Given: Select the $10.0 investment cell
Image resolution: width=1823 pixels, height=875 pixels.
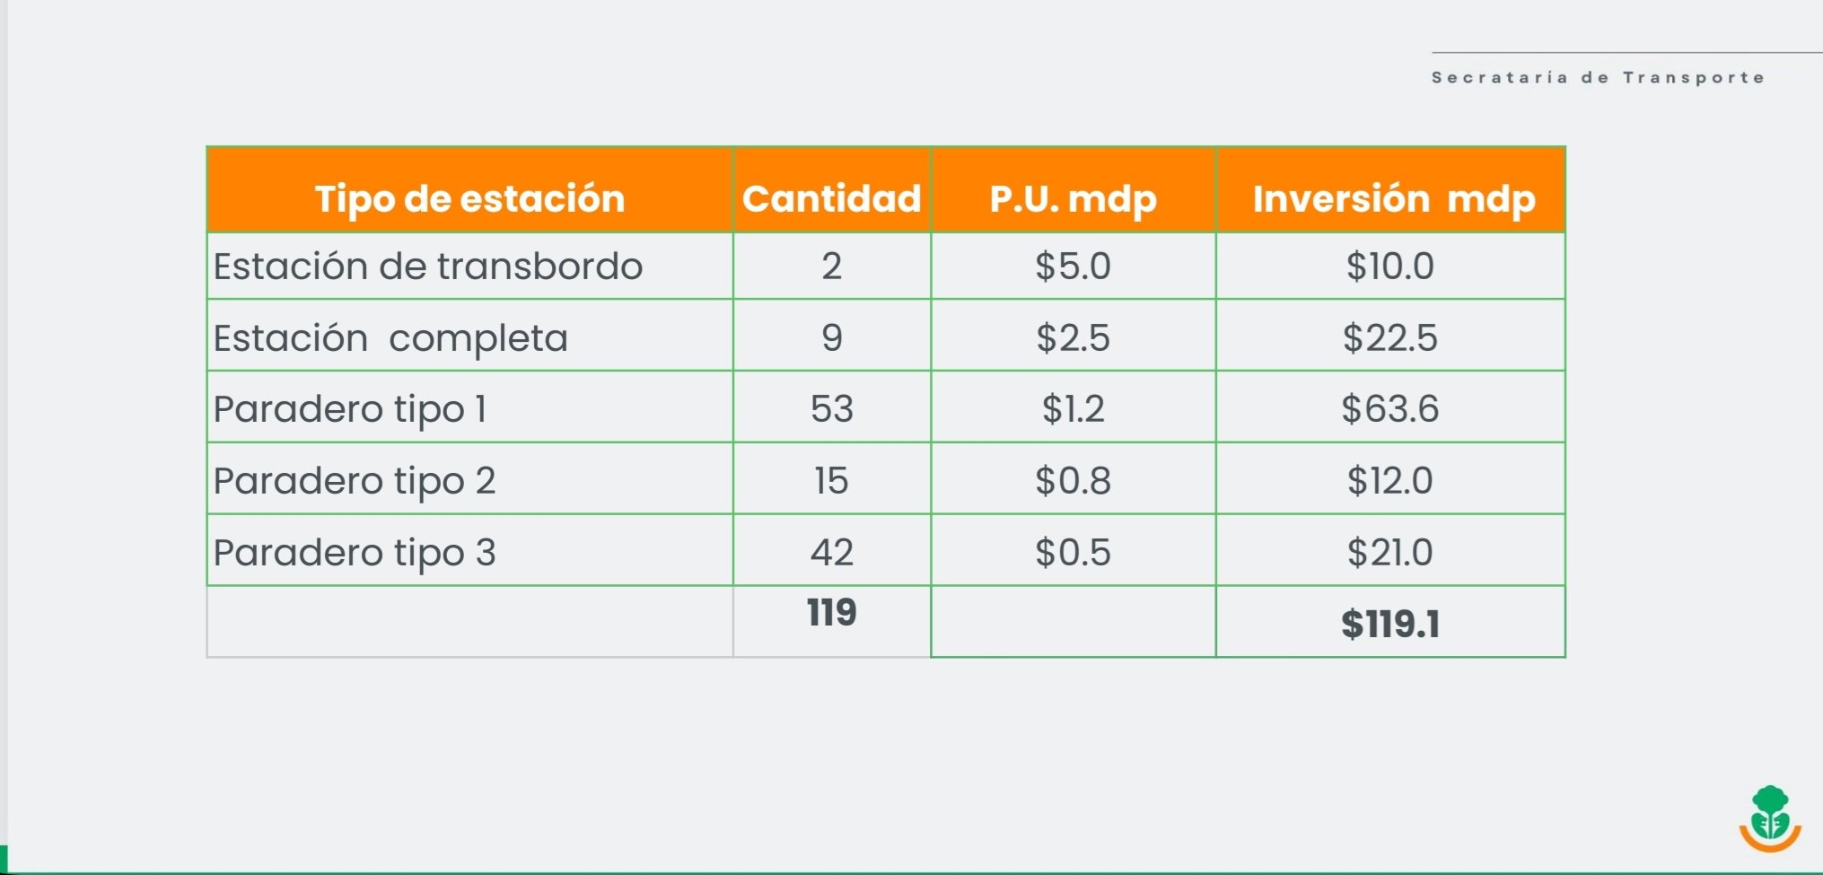Looking at the screenshot, I should point(1390,267).
